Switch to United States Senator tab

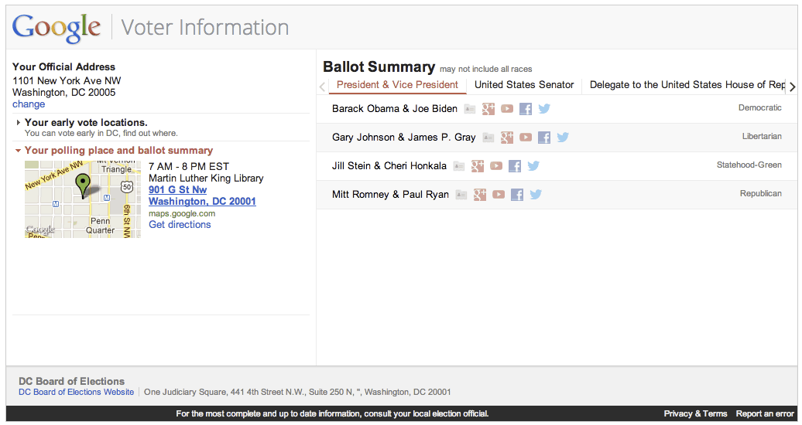[524, 85]
